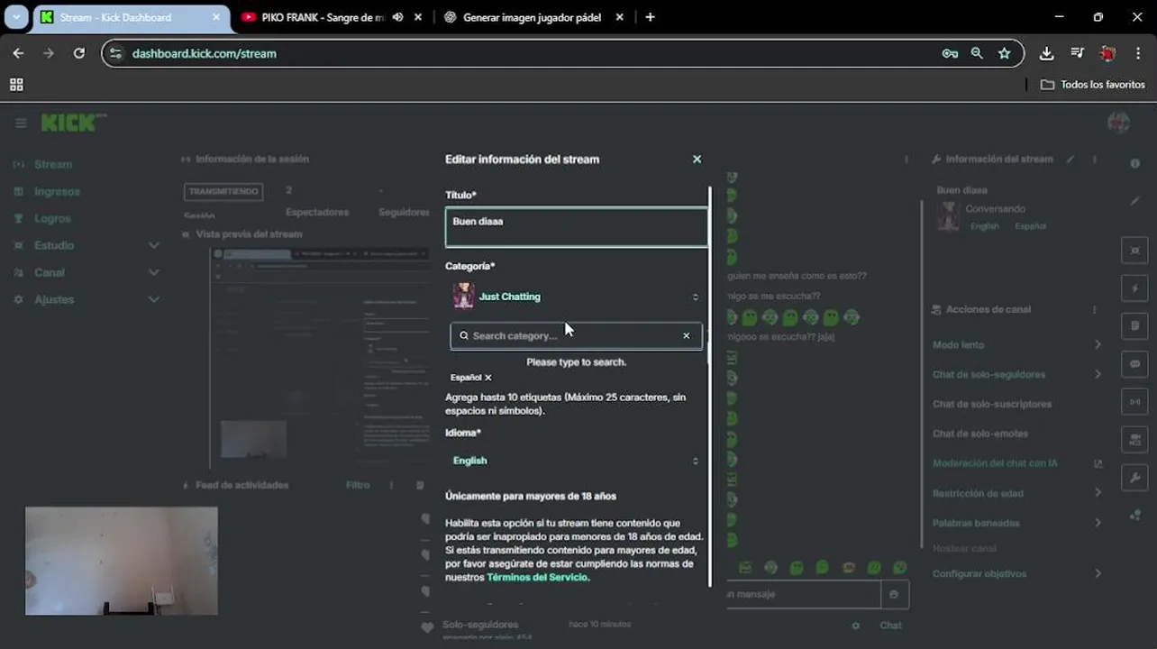
Task: Click the lightning bolt icon in right toolbar
Action: [x=1134, y=288]
